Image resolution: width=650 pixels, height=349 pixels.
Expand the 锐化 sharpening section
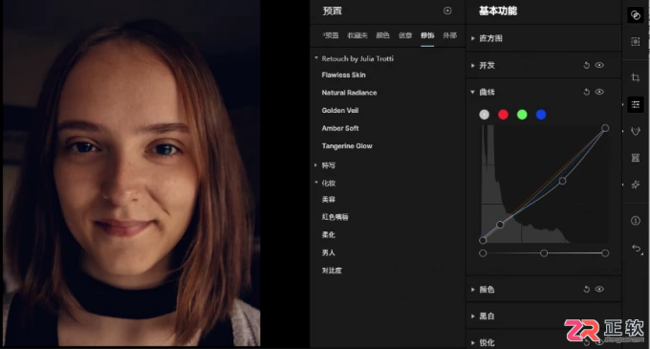pyautogui.click(x=472, y=342)
